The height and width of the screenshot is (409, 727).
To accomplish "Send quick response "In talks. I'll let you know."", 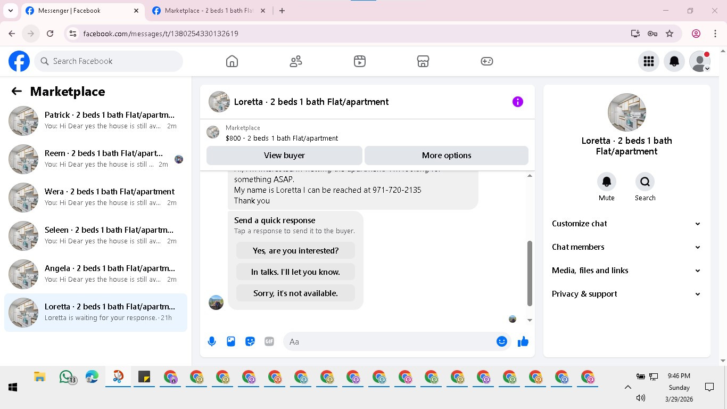I will (x=295, y=272).
